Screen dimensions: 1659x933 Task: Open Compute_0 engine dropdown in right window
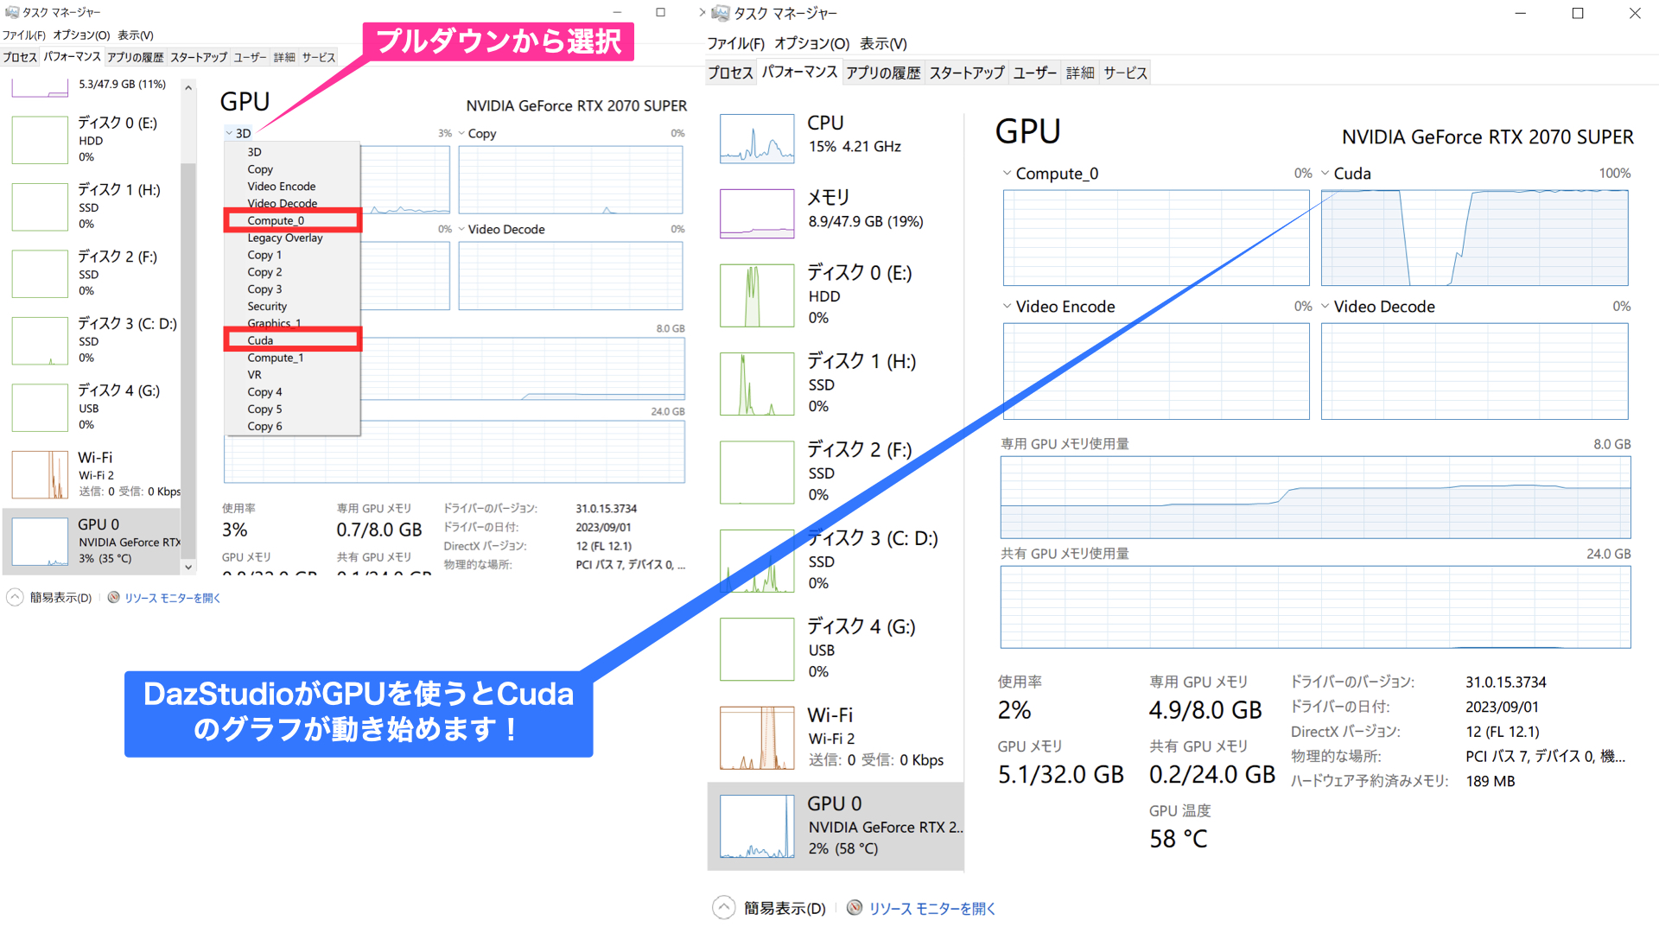[x=1051, y=174]
